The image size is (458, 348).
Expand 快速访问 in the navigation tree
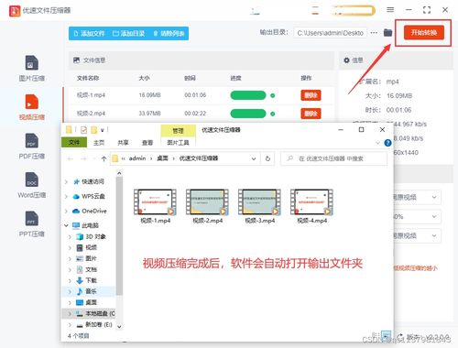[66, 182]
